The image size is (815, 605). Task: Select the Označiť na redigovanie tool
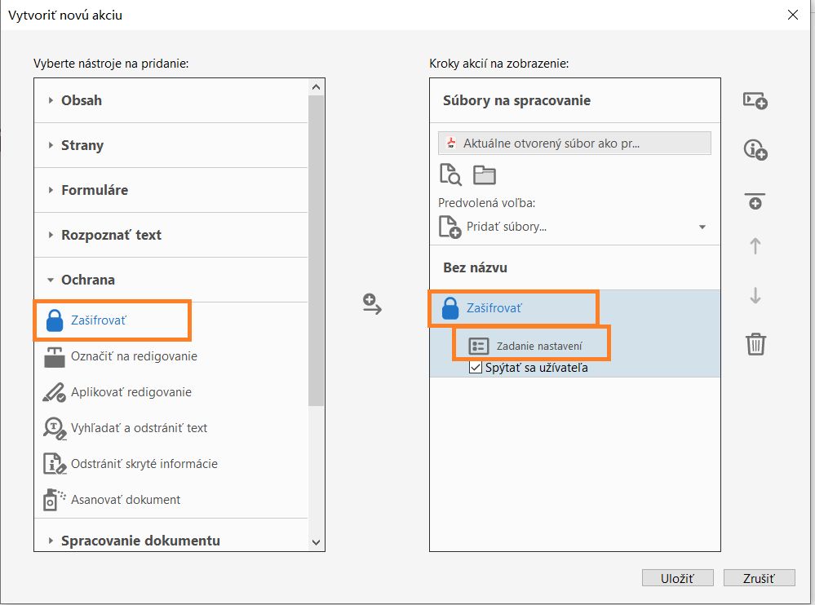tap(134, 356)
